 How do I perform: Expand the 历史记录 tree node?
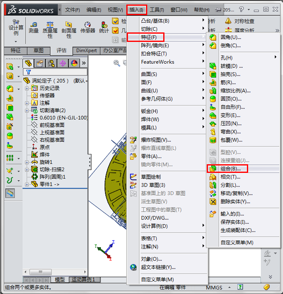(27, 88)
